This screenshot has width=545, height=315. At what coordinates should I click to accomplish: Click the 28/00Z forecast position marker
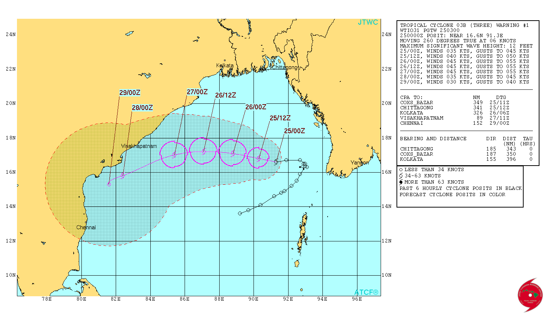click(123, 175)
